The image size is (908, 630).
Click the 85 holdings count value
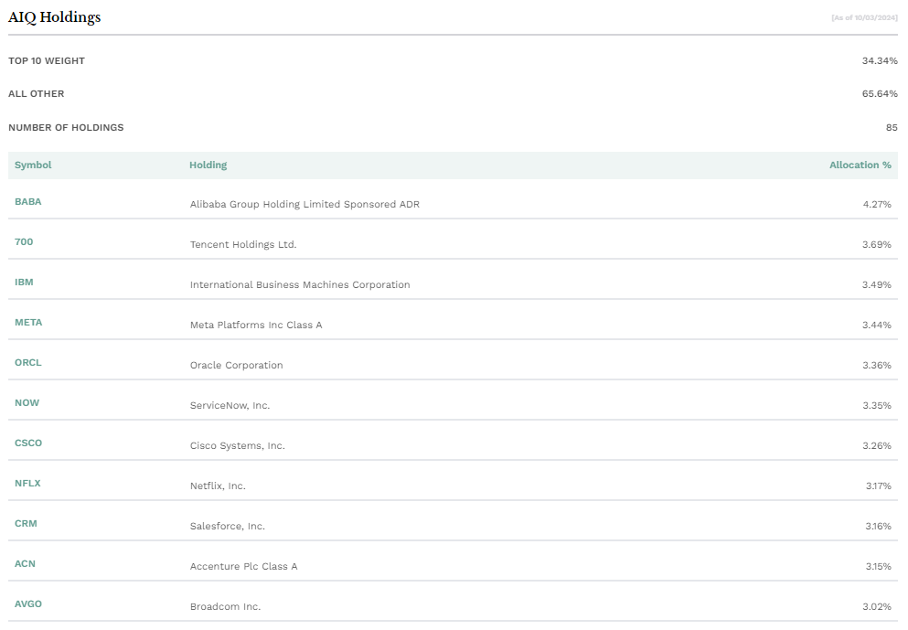pos(892,127)
